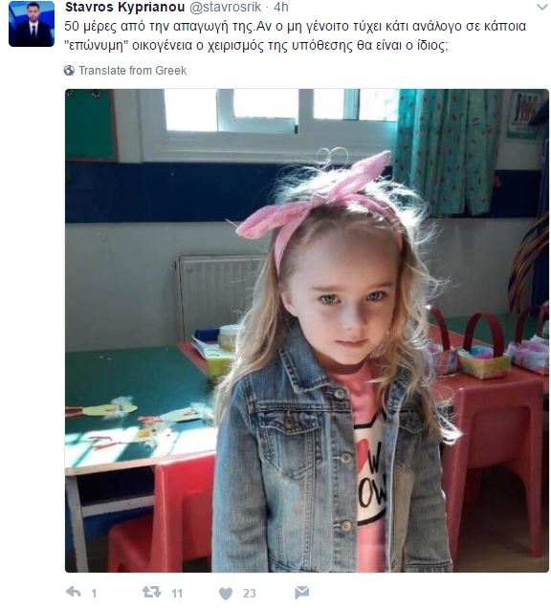Like the tweet with the heart icon
Viewport: 551px width, 608px height.
(x=226, y=593)
